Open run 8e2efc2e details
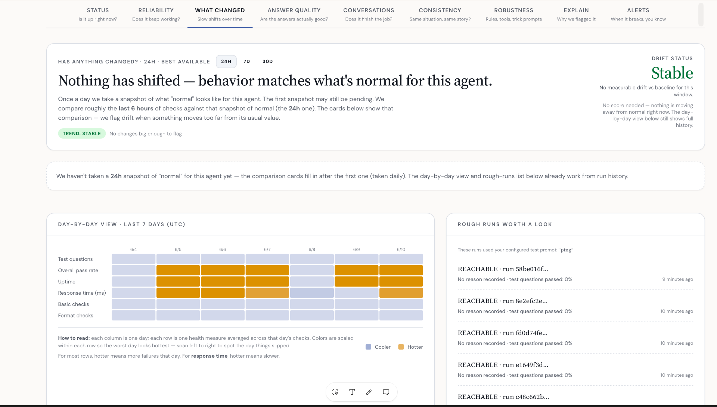This screenshot has height=407, width=717. 575,306
